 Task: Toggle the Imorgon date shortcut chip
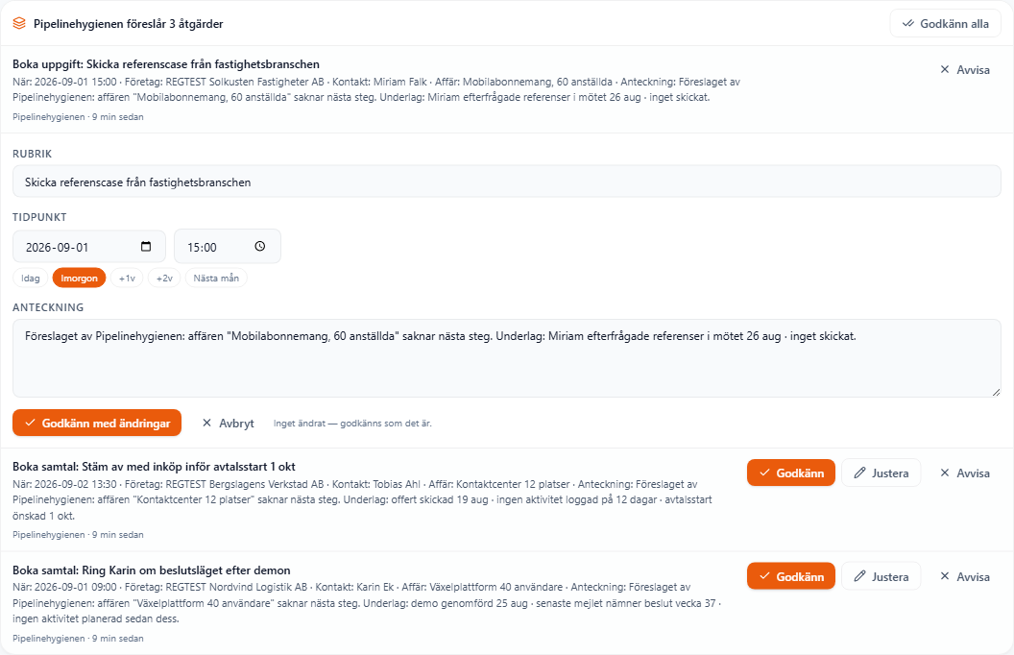tap(79, 278)
